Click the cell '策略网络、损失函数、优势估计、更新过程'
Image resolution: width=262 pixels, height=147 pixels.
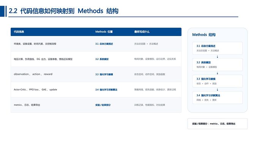(155, 90)
